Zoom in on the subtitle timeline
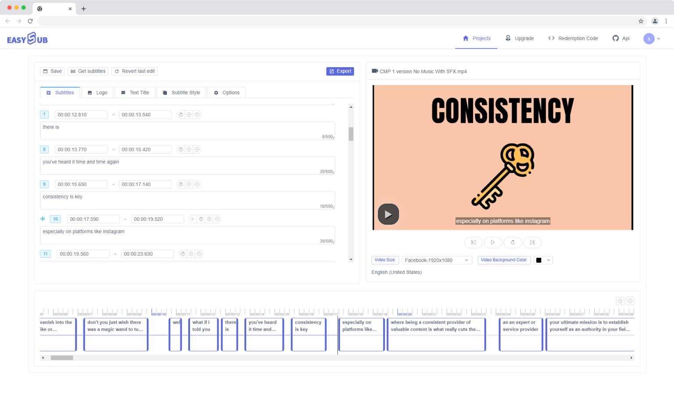Image resolution: width=674 pixels, height=397 pixels. point(620,301)
